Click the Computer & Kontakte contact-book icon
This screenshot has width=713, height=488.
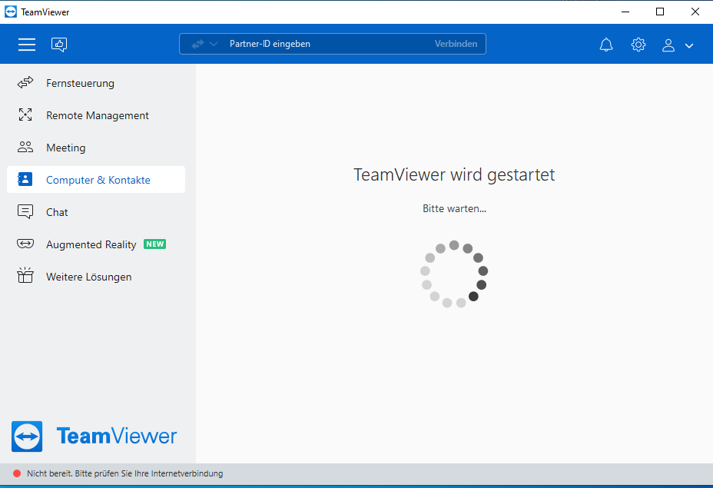[25, 179]
